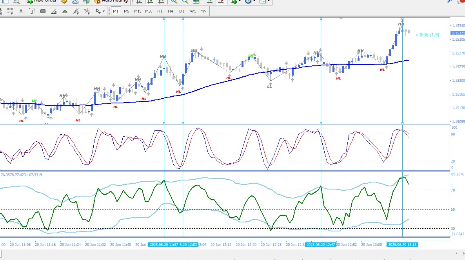Select the H4 timeframe tab
The image size is (465, 260).
point(170,11)
